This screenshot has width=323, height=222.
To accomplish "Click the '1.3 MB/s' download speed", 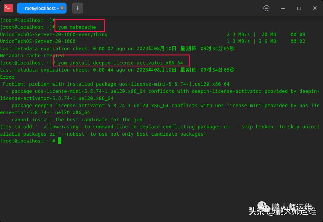I will pos(238,41).
